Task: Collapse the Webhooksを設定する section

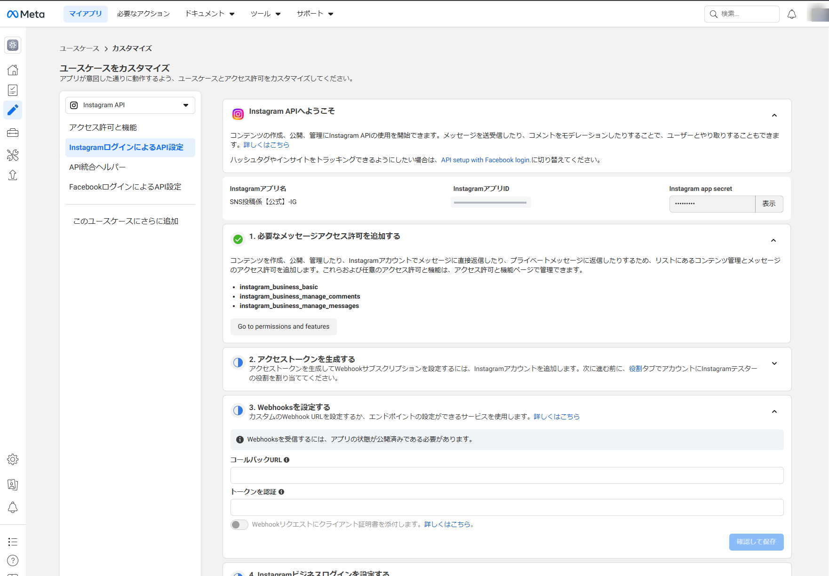Action: pyautogui.click(x=774, y=411)
